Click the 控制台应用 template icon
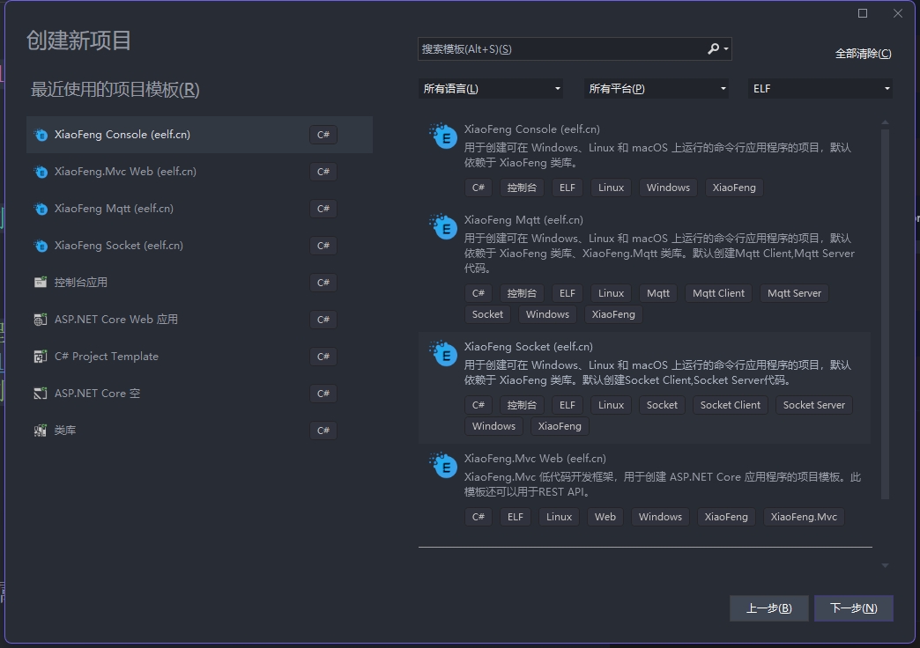Image resolution: width=920 pixels, height=648 pixels. pos(41,283)
